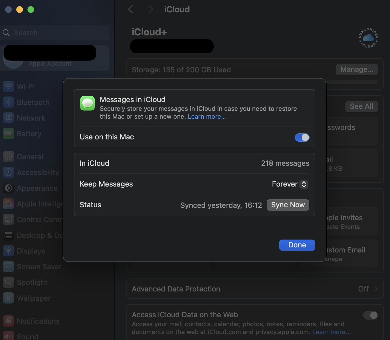The height and width of the screenshot is (340, 390).
Task: Click the 'Messages in iCloud' heading
Action: point(133,100)
